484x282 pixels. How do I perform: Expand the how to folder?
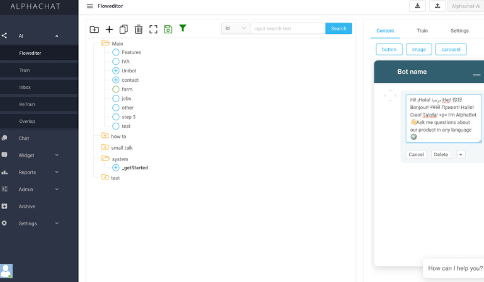[105, 135]
